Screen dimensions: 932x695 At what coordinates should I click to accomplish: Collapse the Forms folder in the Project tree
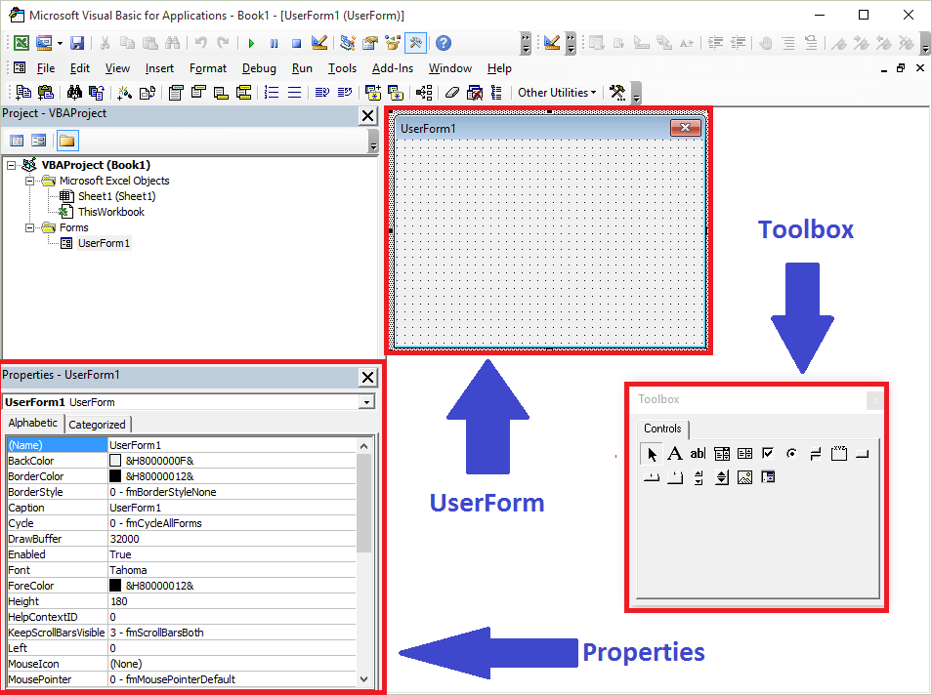[29, 227]
